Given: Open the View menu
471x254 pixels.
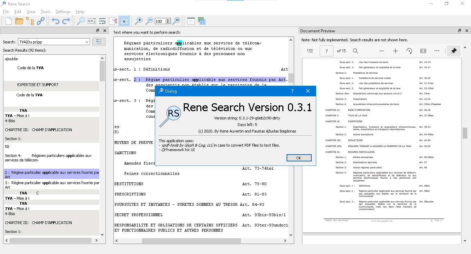Looking at the screenshot, I should pyautogui.click(x=31, y=12).
